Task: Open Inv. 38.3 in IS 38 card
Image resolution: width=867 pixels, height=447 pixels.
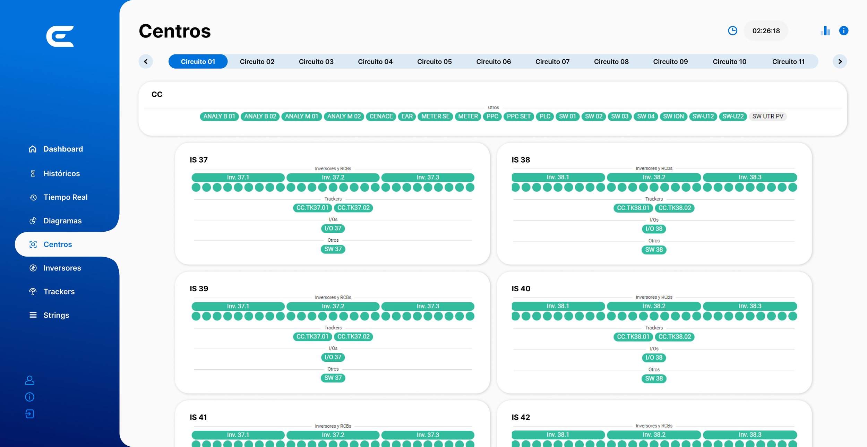Action: pyautogui.click(x=750, y=178)
